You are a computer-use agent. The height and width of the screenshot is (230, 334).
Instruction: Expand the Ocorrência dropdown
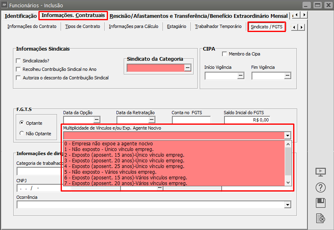point(287,205)
